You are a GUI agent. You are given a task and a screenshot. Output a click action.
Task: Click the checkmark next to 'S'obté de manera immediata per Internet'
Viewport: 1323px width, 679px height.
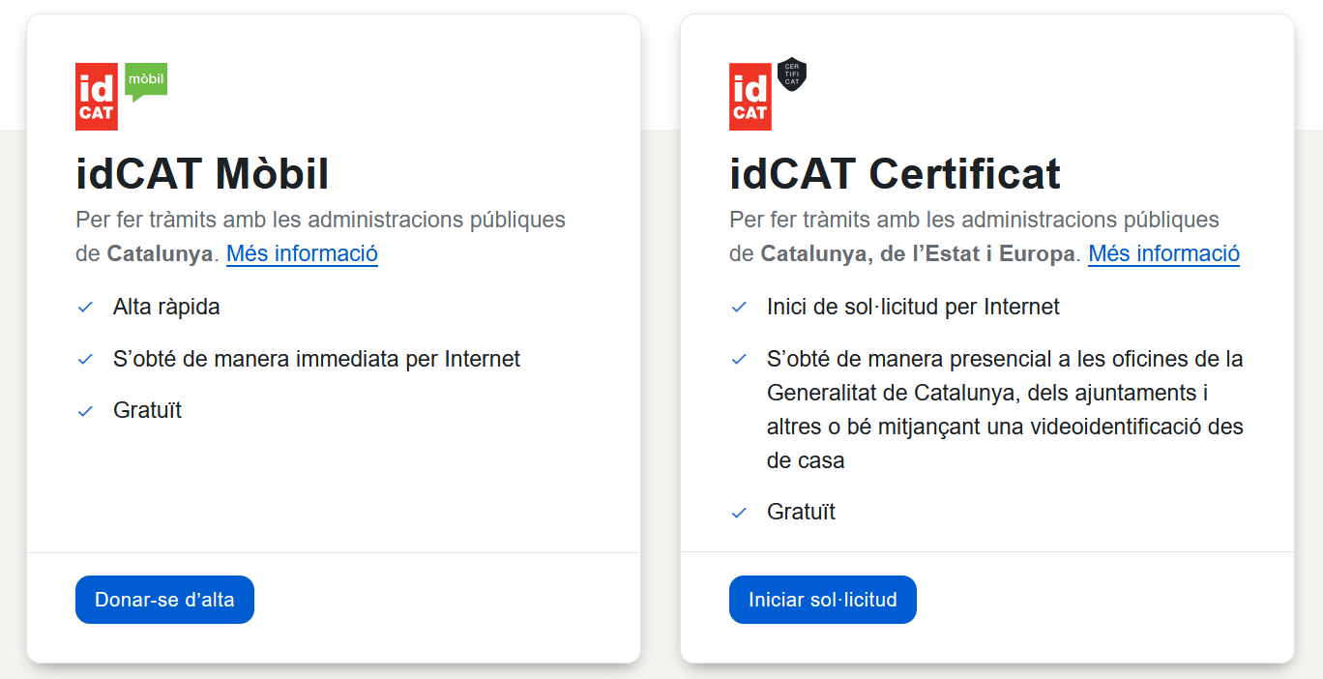(x=85, y=360)
